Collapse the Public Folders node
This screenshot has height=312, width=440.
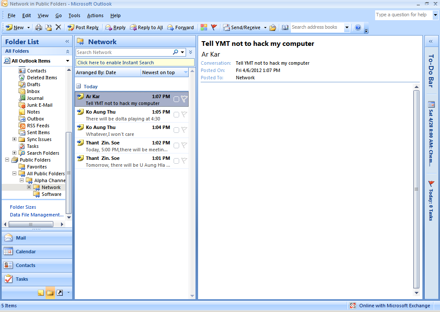click(x=7, y=160)
